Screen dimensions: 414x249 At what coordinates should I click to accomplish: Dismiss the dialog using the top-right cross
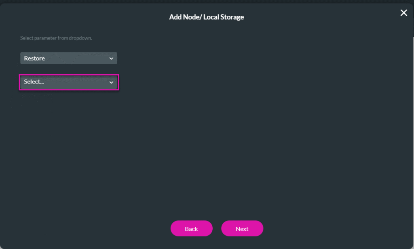coord(403,13)
